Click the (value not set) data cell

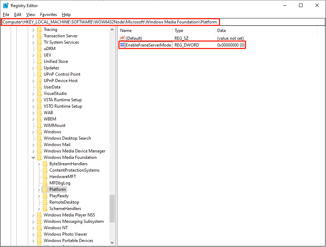coord(230,38)
